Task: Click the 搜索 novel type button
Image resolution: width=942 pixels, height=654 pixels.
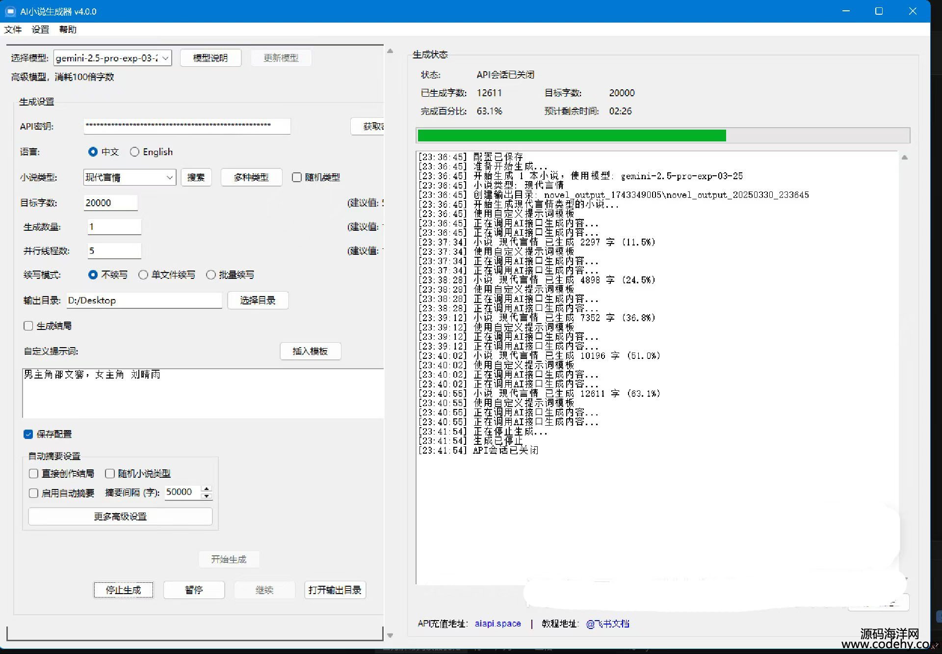Action: coord(196,177)
